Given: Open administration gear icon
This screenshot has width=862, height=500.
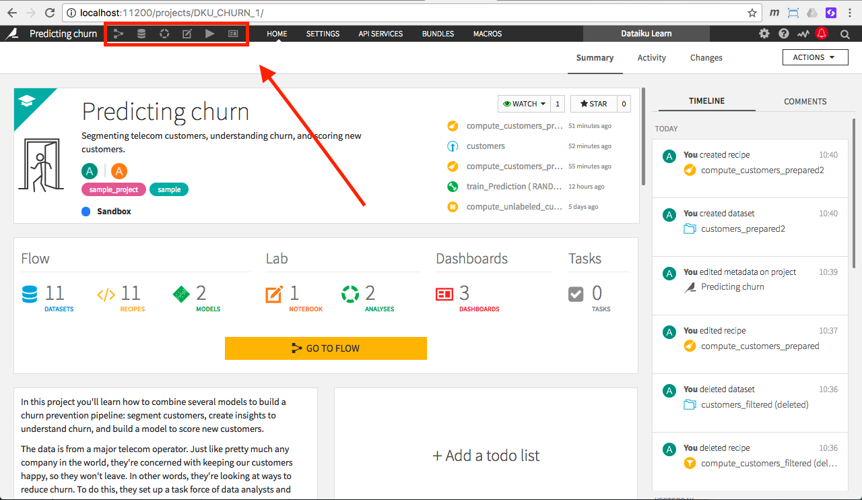Looking at the screenshot, I should point(764,34).
